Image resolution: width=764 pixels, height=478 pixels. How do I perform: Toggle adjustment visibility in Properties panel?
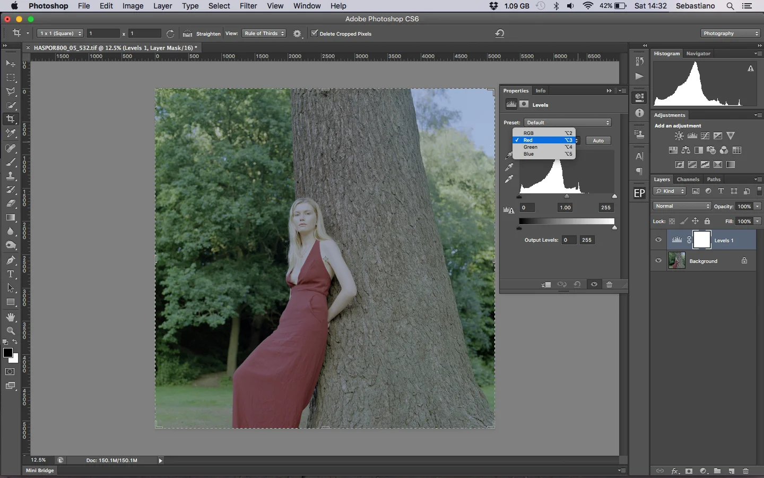[594, 285]
